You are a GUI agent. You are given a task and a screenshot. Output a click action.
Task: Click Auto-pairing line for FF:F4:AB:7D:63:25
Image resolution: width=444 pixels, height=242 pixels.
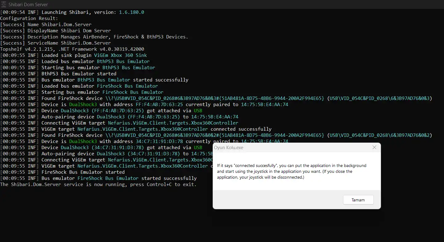[119, 117]
